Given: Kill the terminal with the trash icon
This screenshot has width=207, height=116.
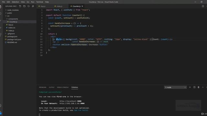Looking at the screenshot, I should [x=198, y=87].
